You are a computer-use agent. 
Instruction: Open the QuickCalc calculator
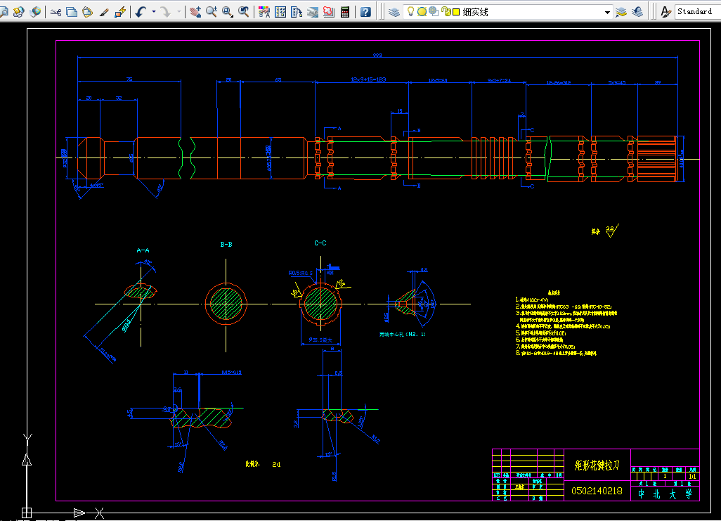345,12
